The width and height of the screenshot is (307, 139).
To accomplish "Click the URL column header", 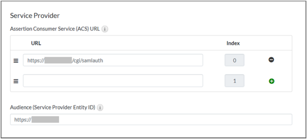I will (x=36, y=43).
